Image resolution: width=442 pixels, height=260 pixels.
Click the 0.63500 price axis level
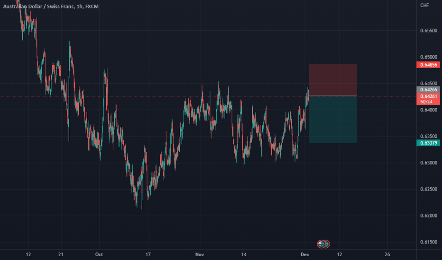point(428,136)
